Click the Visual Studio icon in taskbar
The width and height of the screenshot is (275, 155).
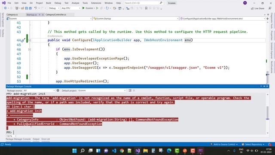coord(137,151)
